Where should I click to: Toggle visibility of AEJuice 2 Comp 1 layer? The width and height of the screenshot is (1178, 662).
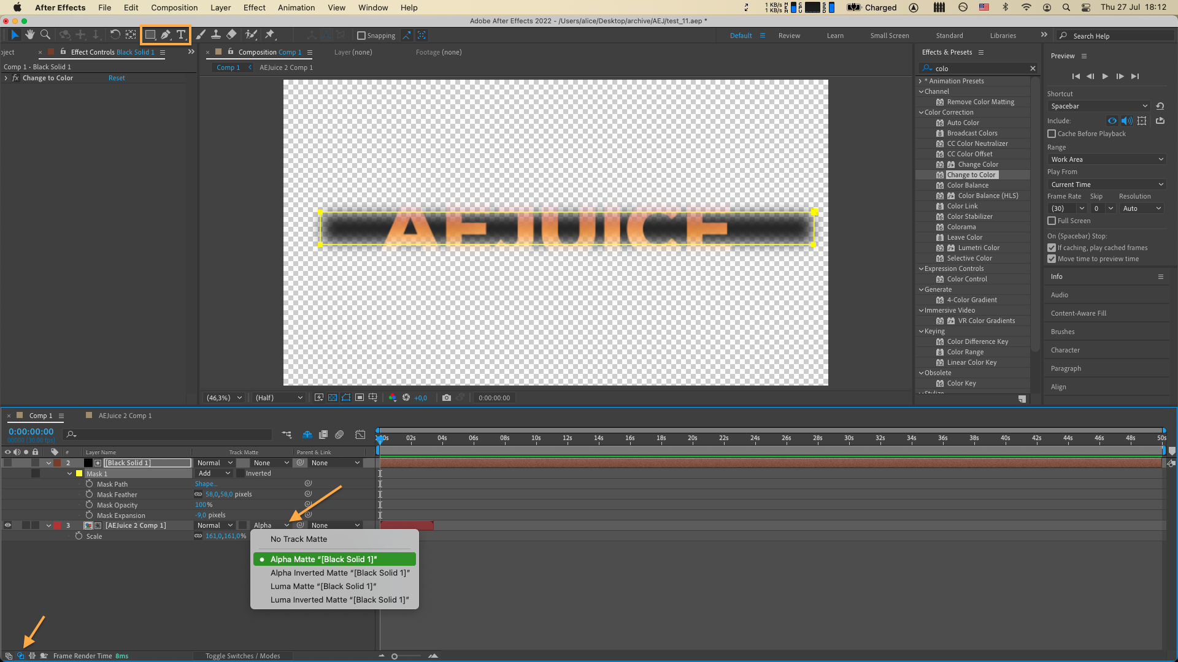(8, 525)
